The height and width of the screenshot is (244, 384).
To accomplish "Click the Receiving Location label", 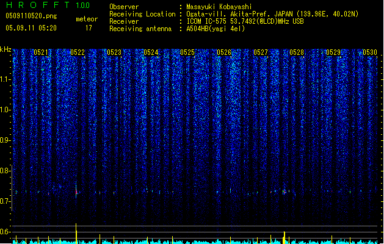I will point(142,14).
